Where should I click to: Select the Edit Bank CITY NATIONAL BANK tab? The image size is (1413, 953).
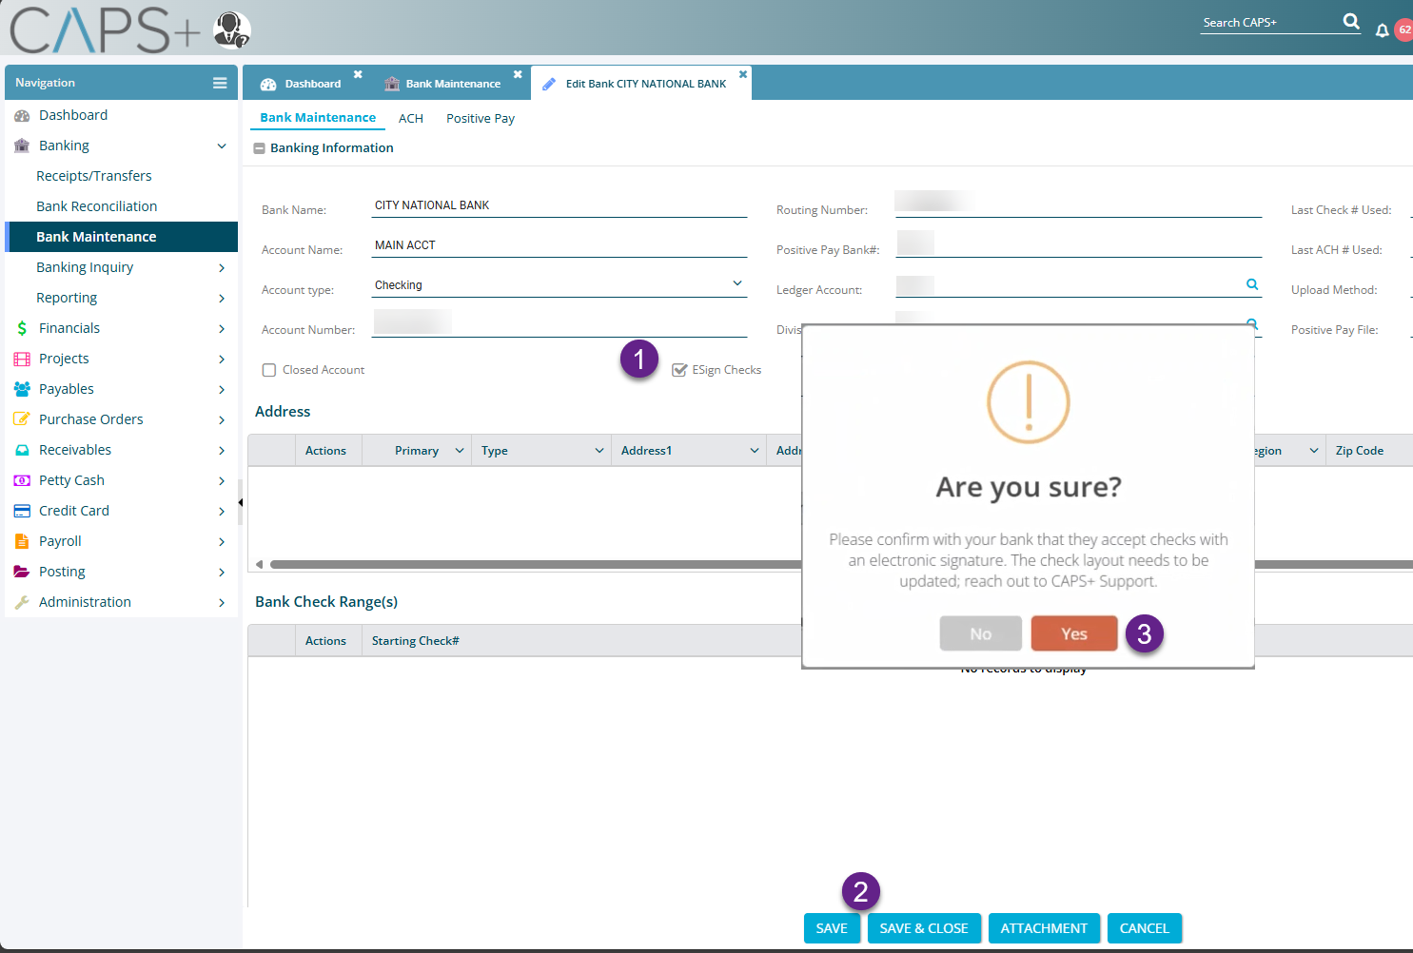pos(641,84)
